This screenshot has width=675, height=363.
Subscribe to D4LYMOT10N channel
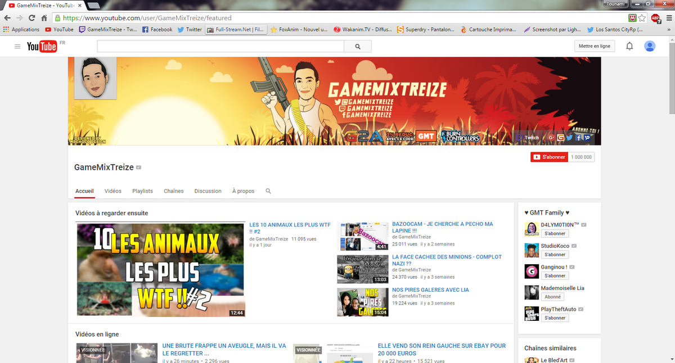555,233
